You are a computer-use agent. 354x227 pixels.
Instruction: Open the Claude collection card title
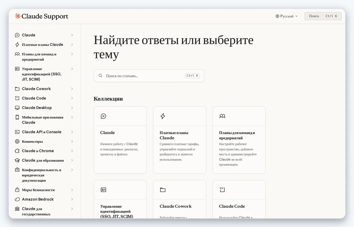point(107,132)
